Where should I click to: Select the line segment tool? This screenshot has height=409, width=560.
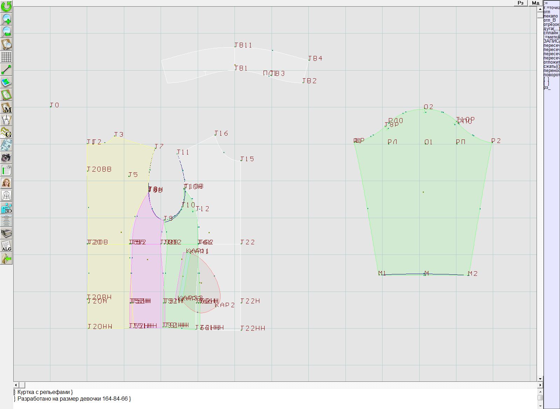coord(6,70)
